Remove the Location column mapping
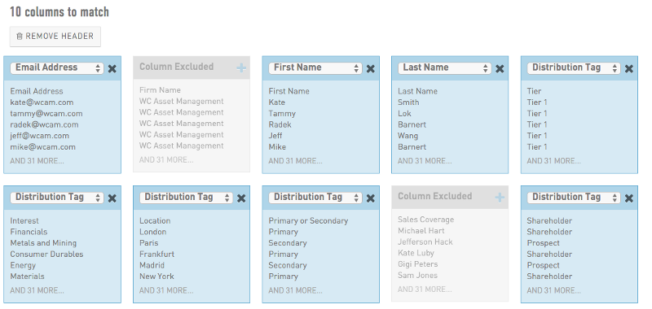Screen dimensions: 652x309 (x=241, y=198)
